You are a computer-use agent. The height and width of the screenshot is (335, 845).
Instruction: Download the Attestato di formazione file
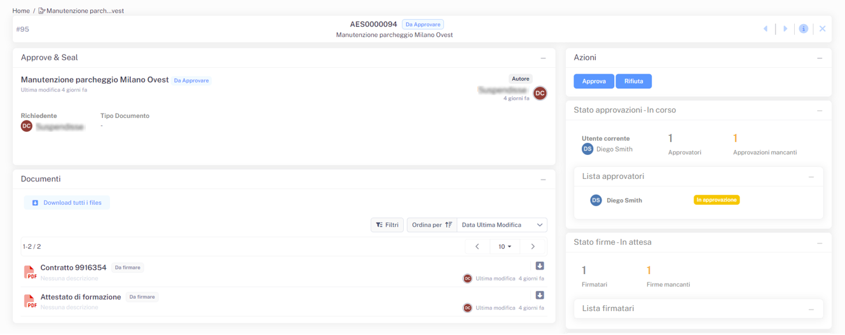tap(539, 295)
